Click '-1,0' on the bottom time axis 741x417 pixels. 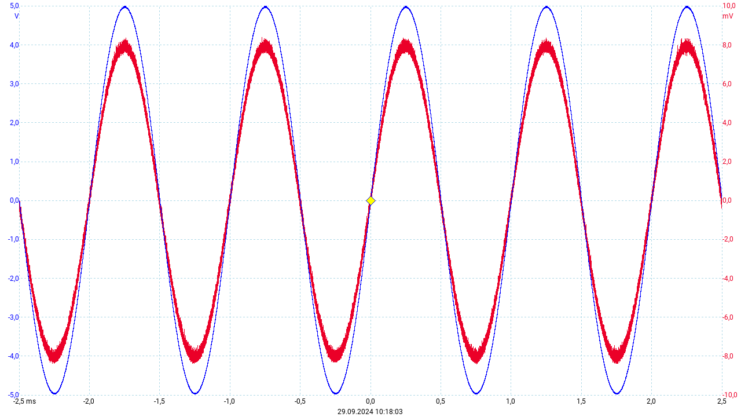point(229,401)
